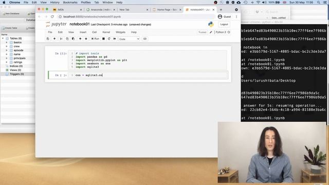Rename the notebook01 title
Image resolution: width=329 pixels, height=185 pixels.
[x=79, y=24]
